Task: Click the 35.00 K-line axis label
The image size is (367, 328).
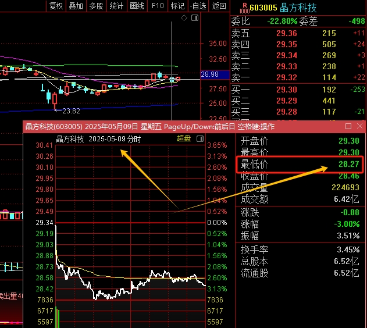Action: point(218,44)
